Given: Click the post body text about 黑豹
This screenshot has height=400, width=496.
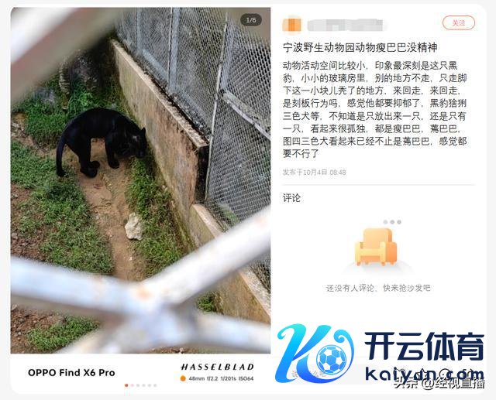Looking at the screenshot, I should pos(375,110).
